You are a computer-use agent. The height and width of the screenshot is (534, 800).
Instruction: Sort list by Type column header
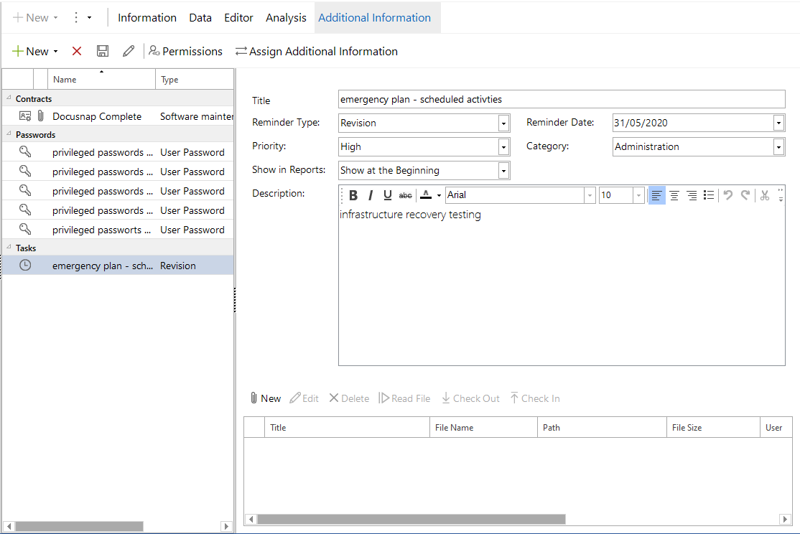195,80
